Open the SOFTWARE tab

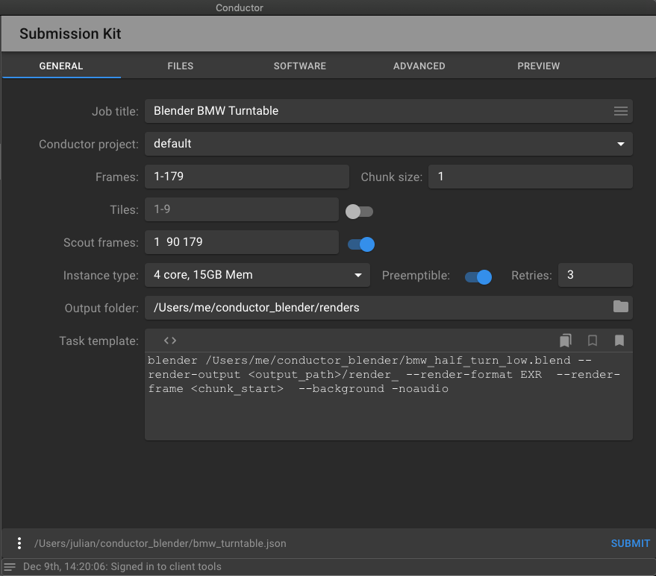[x=299, y=66]
